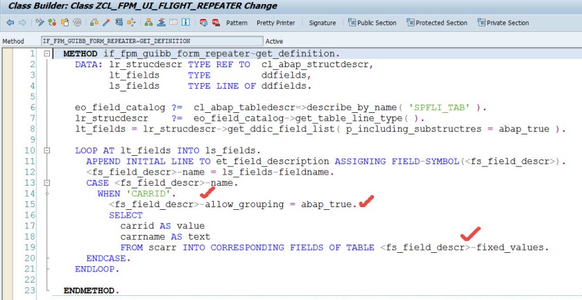Viewport: 582px width, 300px height.
Task: Click the ENDLOOP keyword
Action: [x=94, y=269]
